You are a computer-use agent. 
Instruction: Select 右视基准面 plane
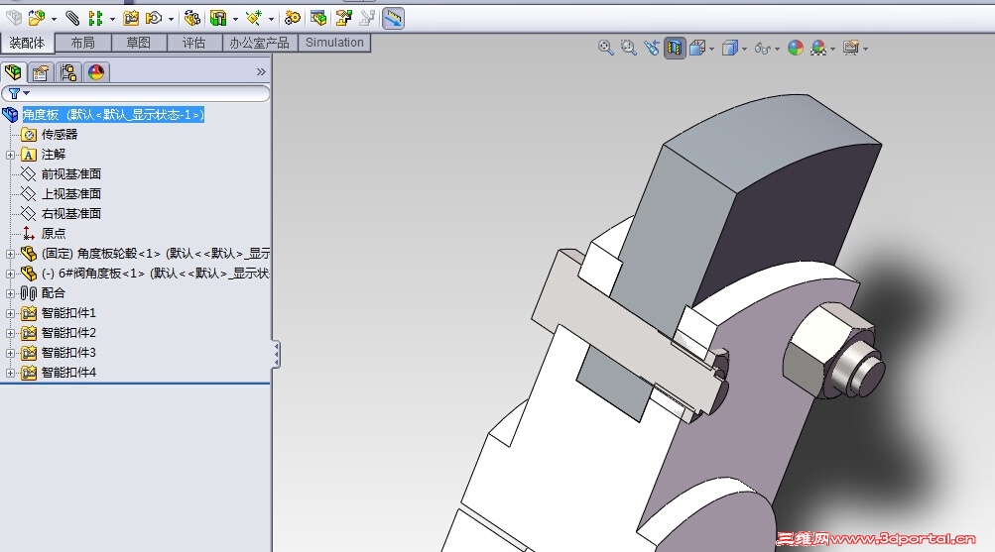click(71, 214)
